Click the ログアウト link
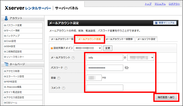This screenshot has width=183, height=106. coord(174,4)
